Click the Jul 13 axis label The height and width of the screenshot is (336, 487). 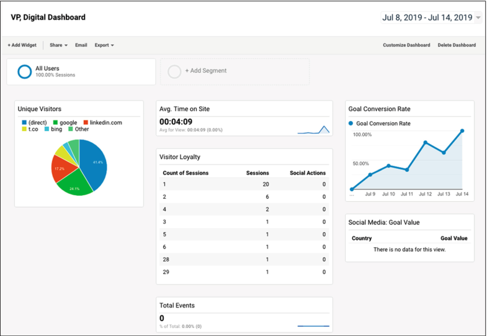[x=444, y=194]
